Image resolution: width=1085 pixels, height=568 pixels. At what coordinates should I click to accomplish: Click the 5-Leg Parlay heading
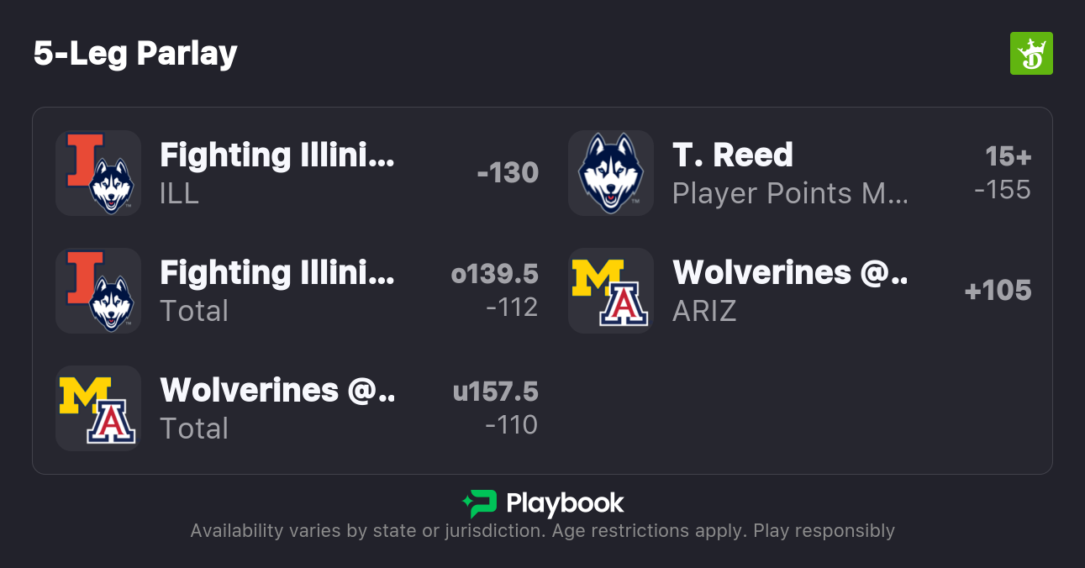[135, 54]
